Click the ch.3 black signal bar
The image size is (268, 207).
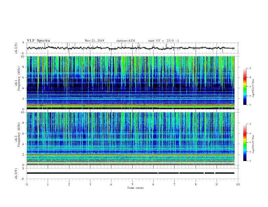[130, 173]
